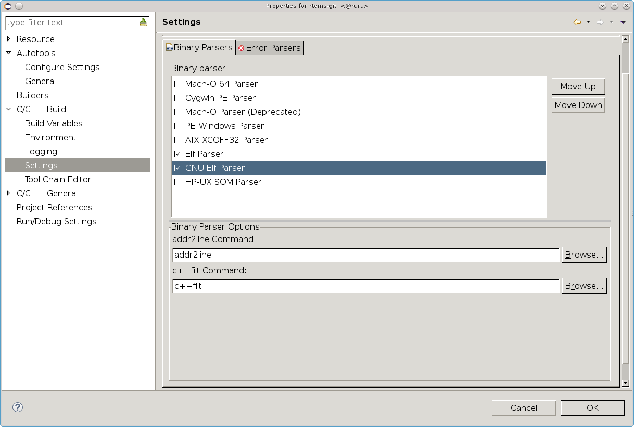This screenshot has height=427, width=634.
Task: Switch to the Error Parsers tab
Action: [x=270, y=48]
